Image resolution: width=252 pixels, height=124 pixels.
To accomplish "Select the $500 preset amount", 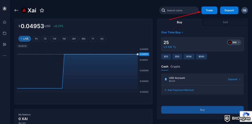I will click(201, 56).
